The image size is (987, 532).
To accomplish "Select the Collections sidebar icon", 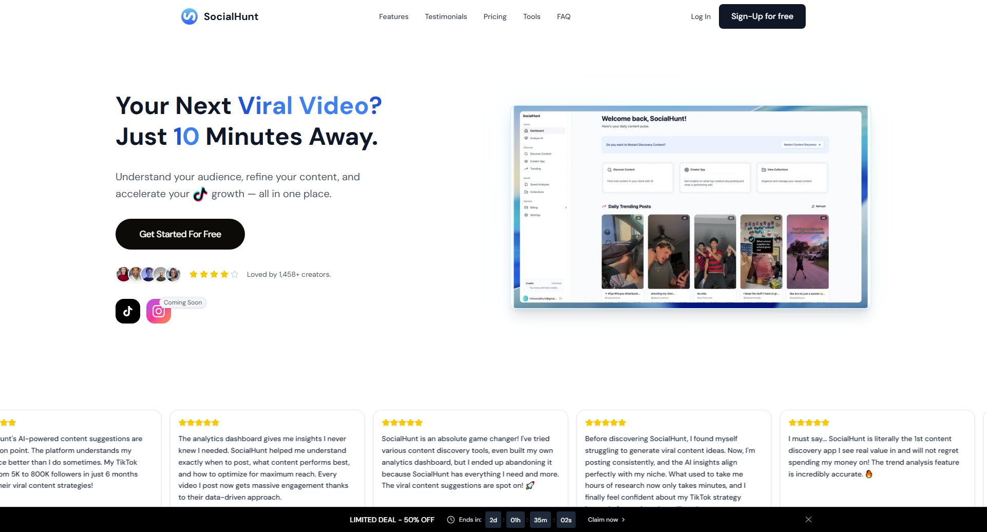I will click(x=526, y=192).
